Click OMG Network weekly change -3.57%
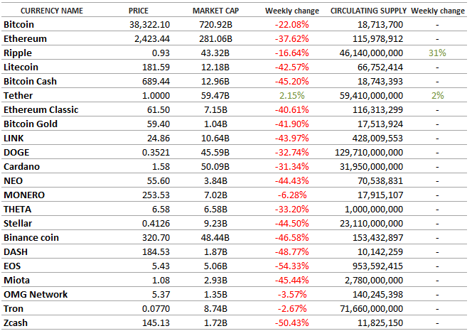The width and height of the screenshot is (472, 331). [292, 295]
